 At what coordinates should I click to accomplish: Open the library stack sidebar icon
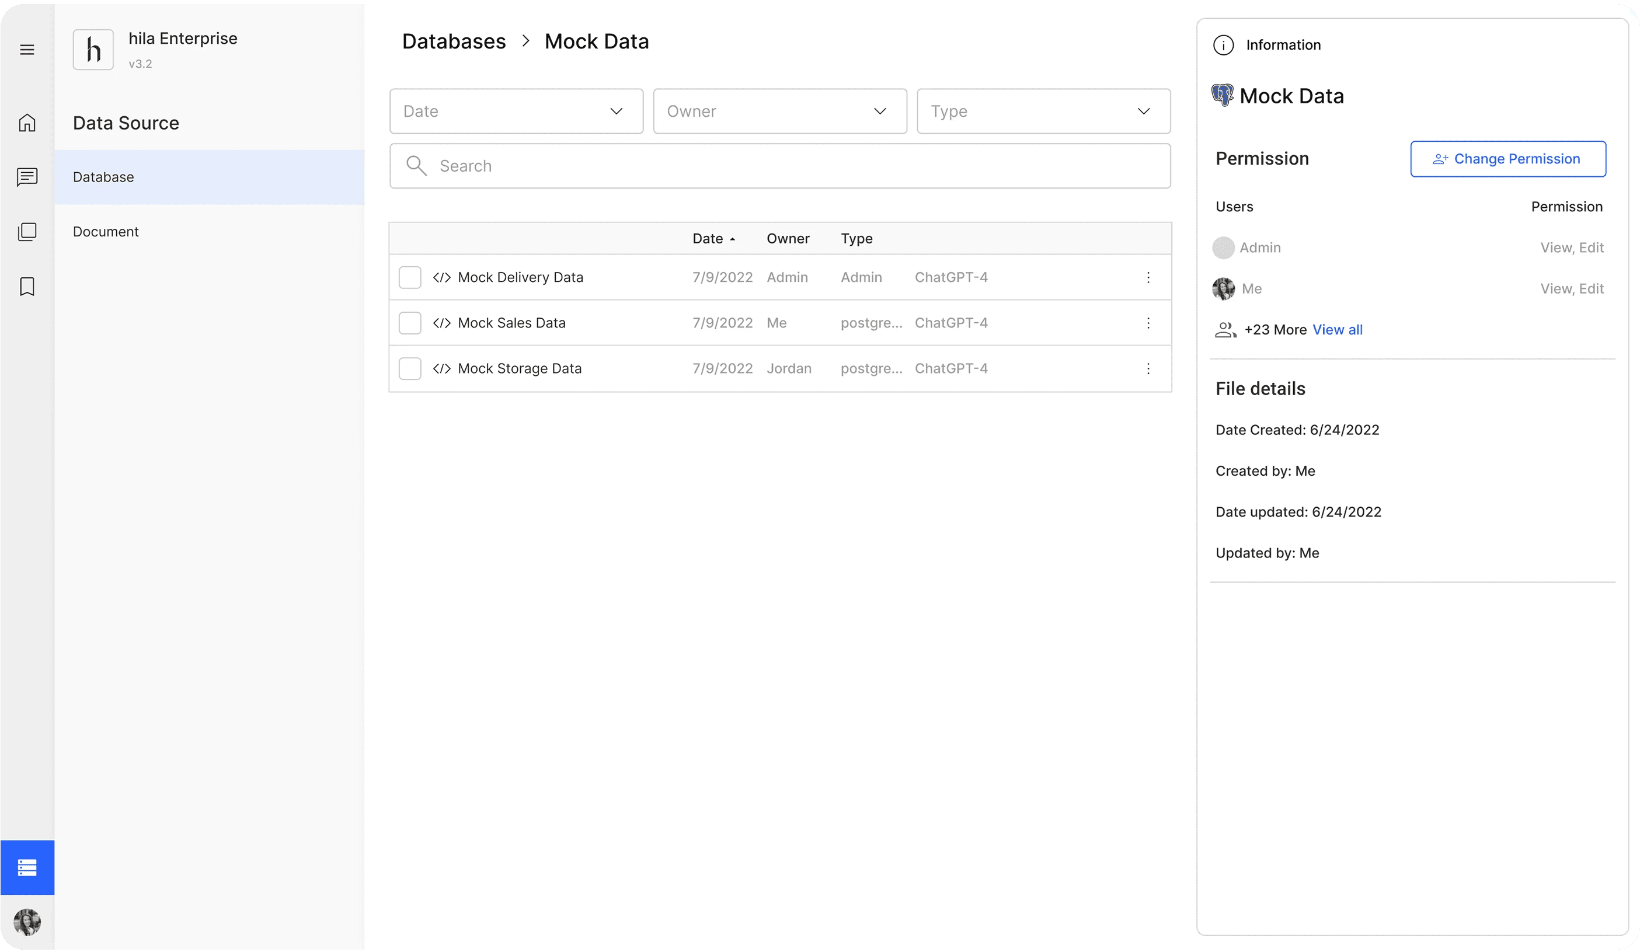(x=27, y=232)
